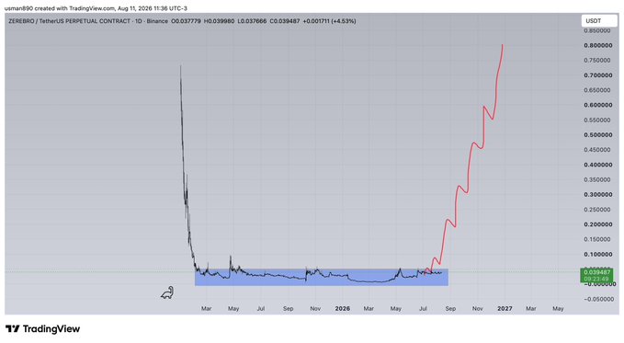Click the ZEREBRO / TetherUS PERPETUAL CONTRACT title
Screen dimensions: 624x343
70,21
